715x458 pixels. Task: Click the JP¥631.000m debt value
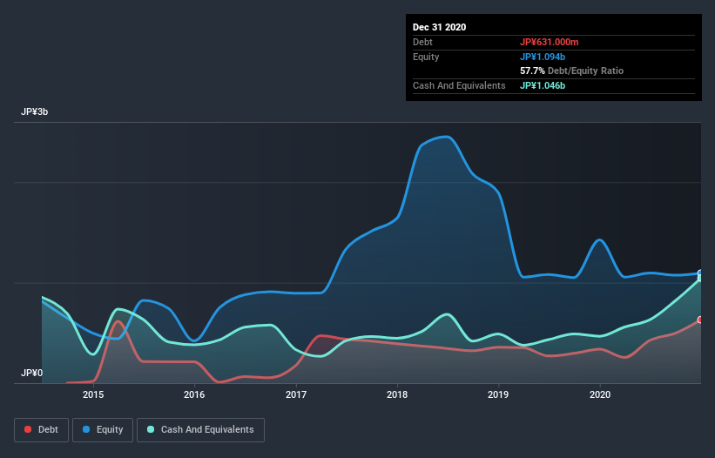[x=549, y=42]
